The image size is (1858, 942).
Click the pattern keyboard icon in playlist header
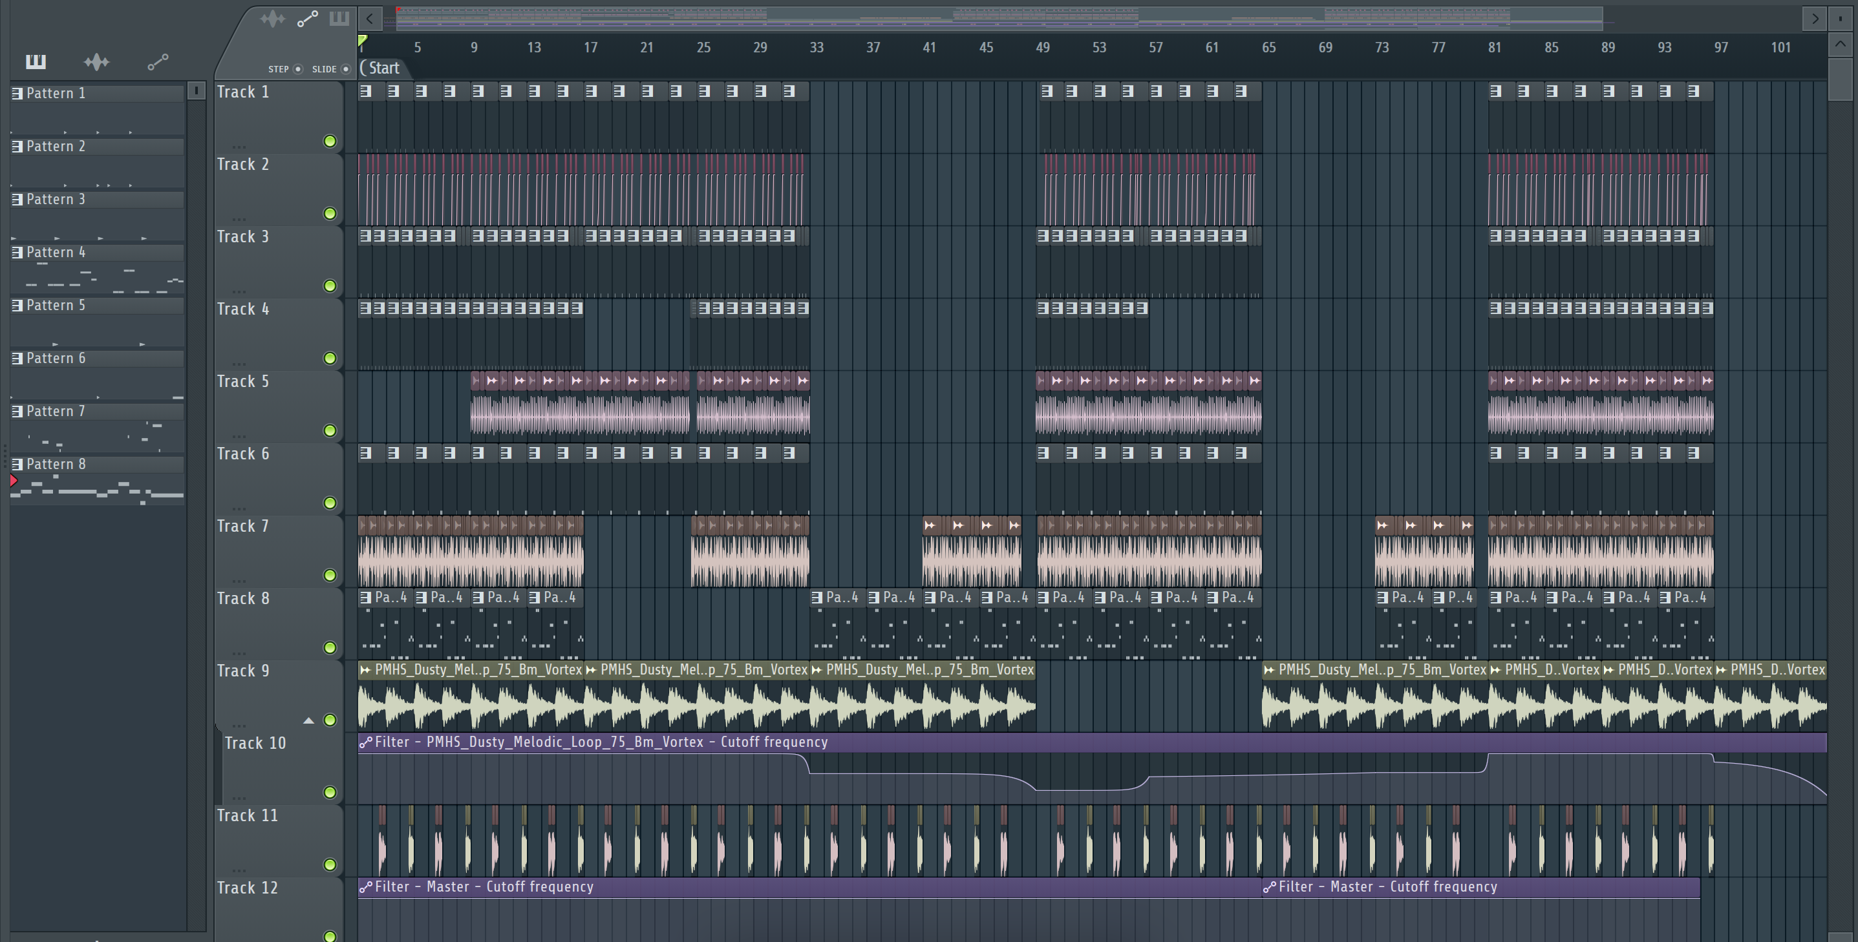coord(339,19)
